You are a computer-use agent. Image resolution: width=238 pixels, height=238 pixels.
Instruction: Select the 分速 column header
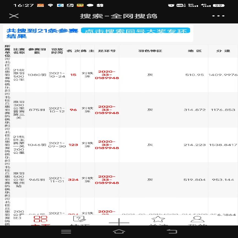[223, 51]
